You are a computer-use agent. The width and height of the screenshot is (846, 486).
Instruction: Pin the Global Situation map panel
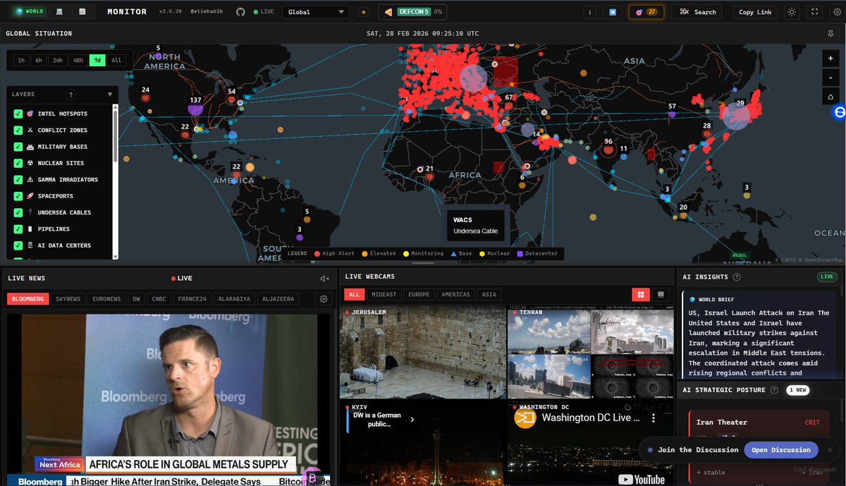(x=830, y=33)
